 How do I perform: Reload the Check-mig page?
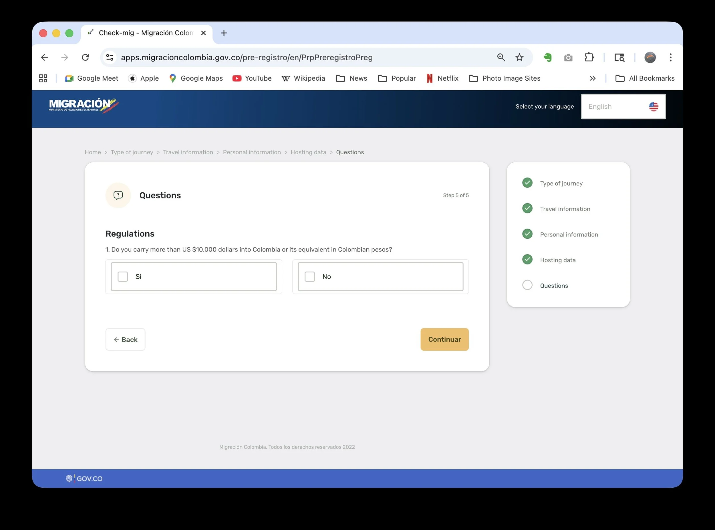tap(85, 57)
